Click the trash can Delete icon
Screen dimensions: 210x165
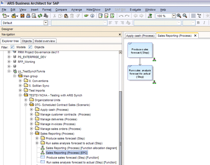pos(72,16)
